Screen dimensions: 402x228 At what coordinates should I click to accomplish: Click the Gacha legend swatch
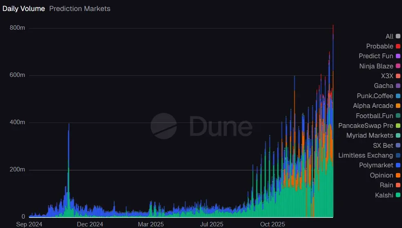pyautogui.click(x=398, y=86)
